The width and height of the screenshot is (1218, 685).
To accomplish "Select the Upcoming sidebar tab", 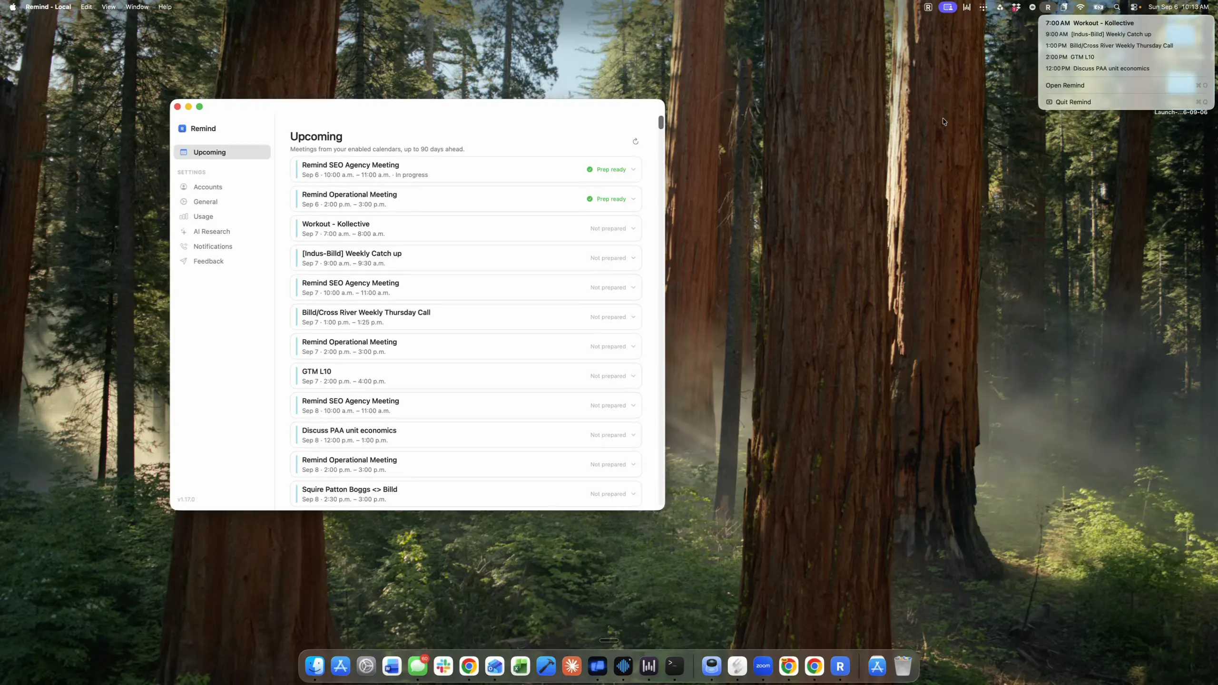I will (222, 152).
